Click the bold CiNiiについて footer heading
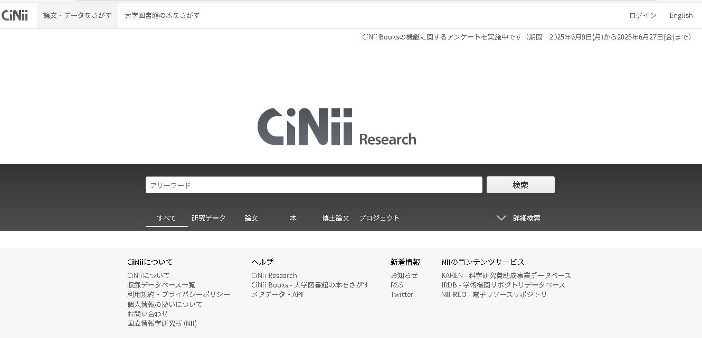This screenshot has width=702, height=338. tap(150, 262)
